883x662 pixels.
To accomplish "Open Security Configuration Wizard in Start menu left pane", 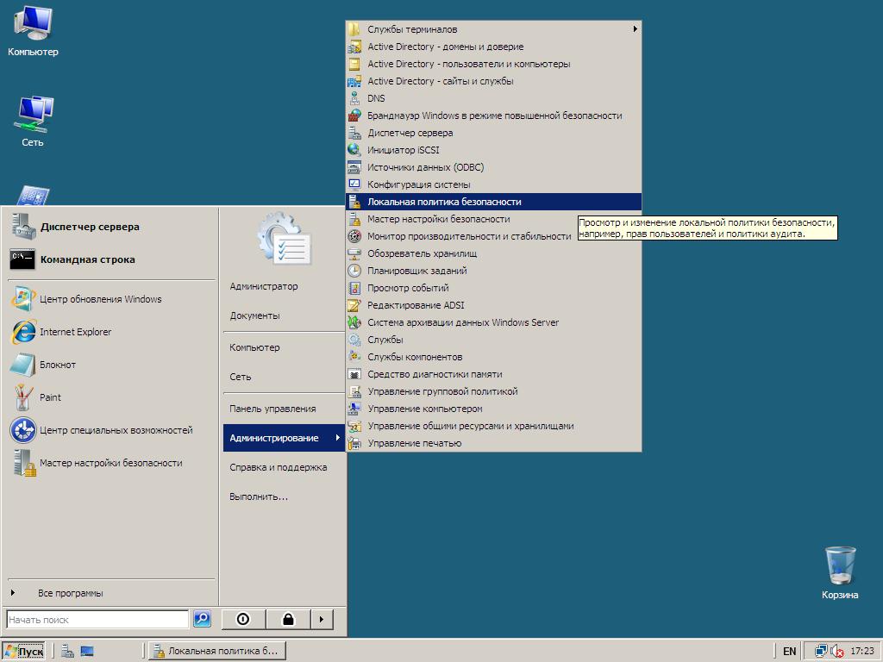I will coord(113,463).
